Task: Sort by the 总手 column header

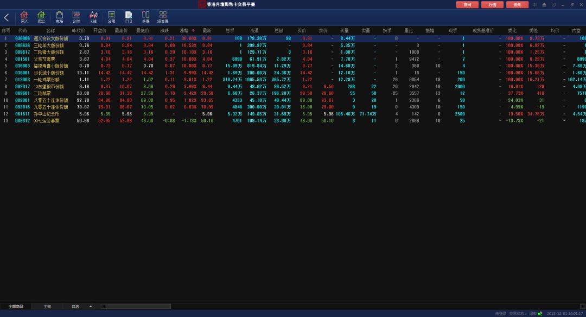Action: click(230, 31)
